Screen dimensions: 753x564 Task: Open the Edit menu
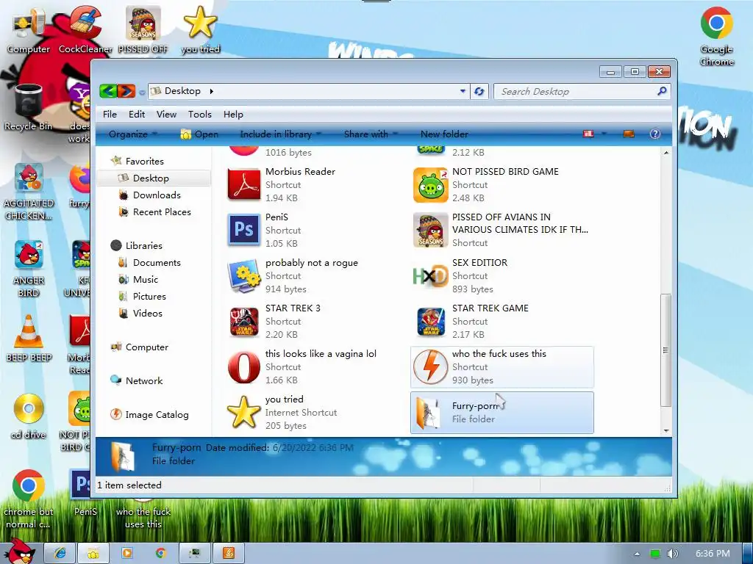coord(136,114)
